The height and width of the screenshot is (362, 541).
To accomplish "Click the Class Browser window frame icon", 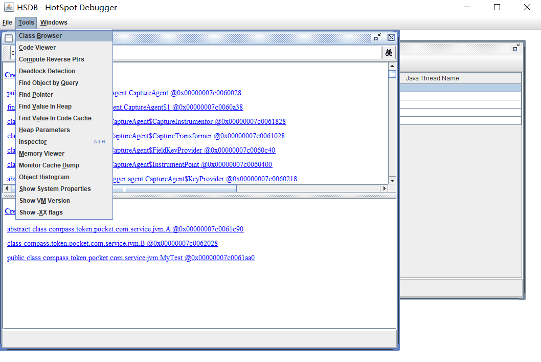I will 9,38.
